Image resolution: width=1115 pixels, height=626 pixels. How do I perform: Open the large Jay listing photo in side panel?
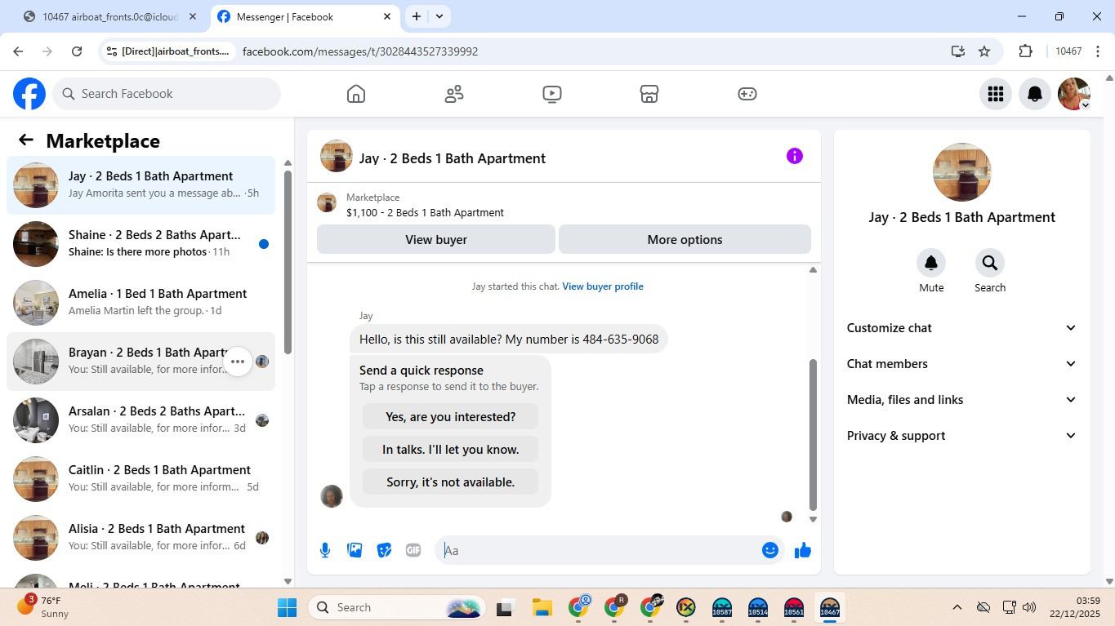point(962,172)
